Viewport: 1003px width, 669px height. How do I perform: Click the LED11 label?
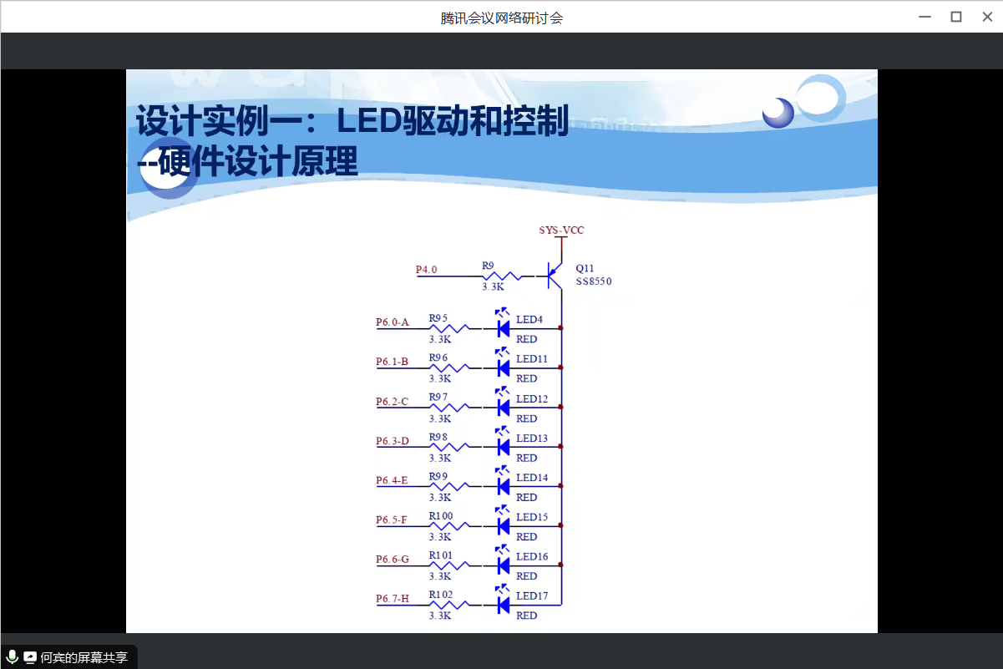(532, 359)
